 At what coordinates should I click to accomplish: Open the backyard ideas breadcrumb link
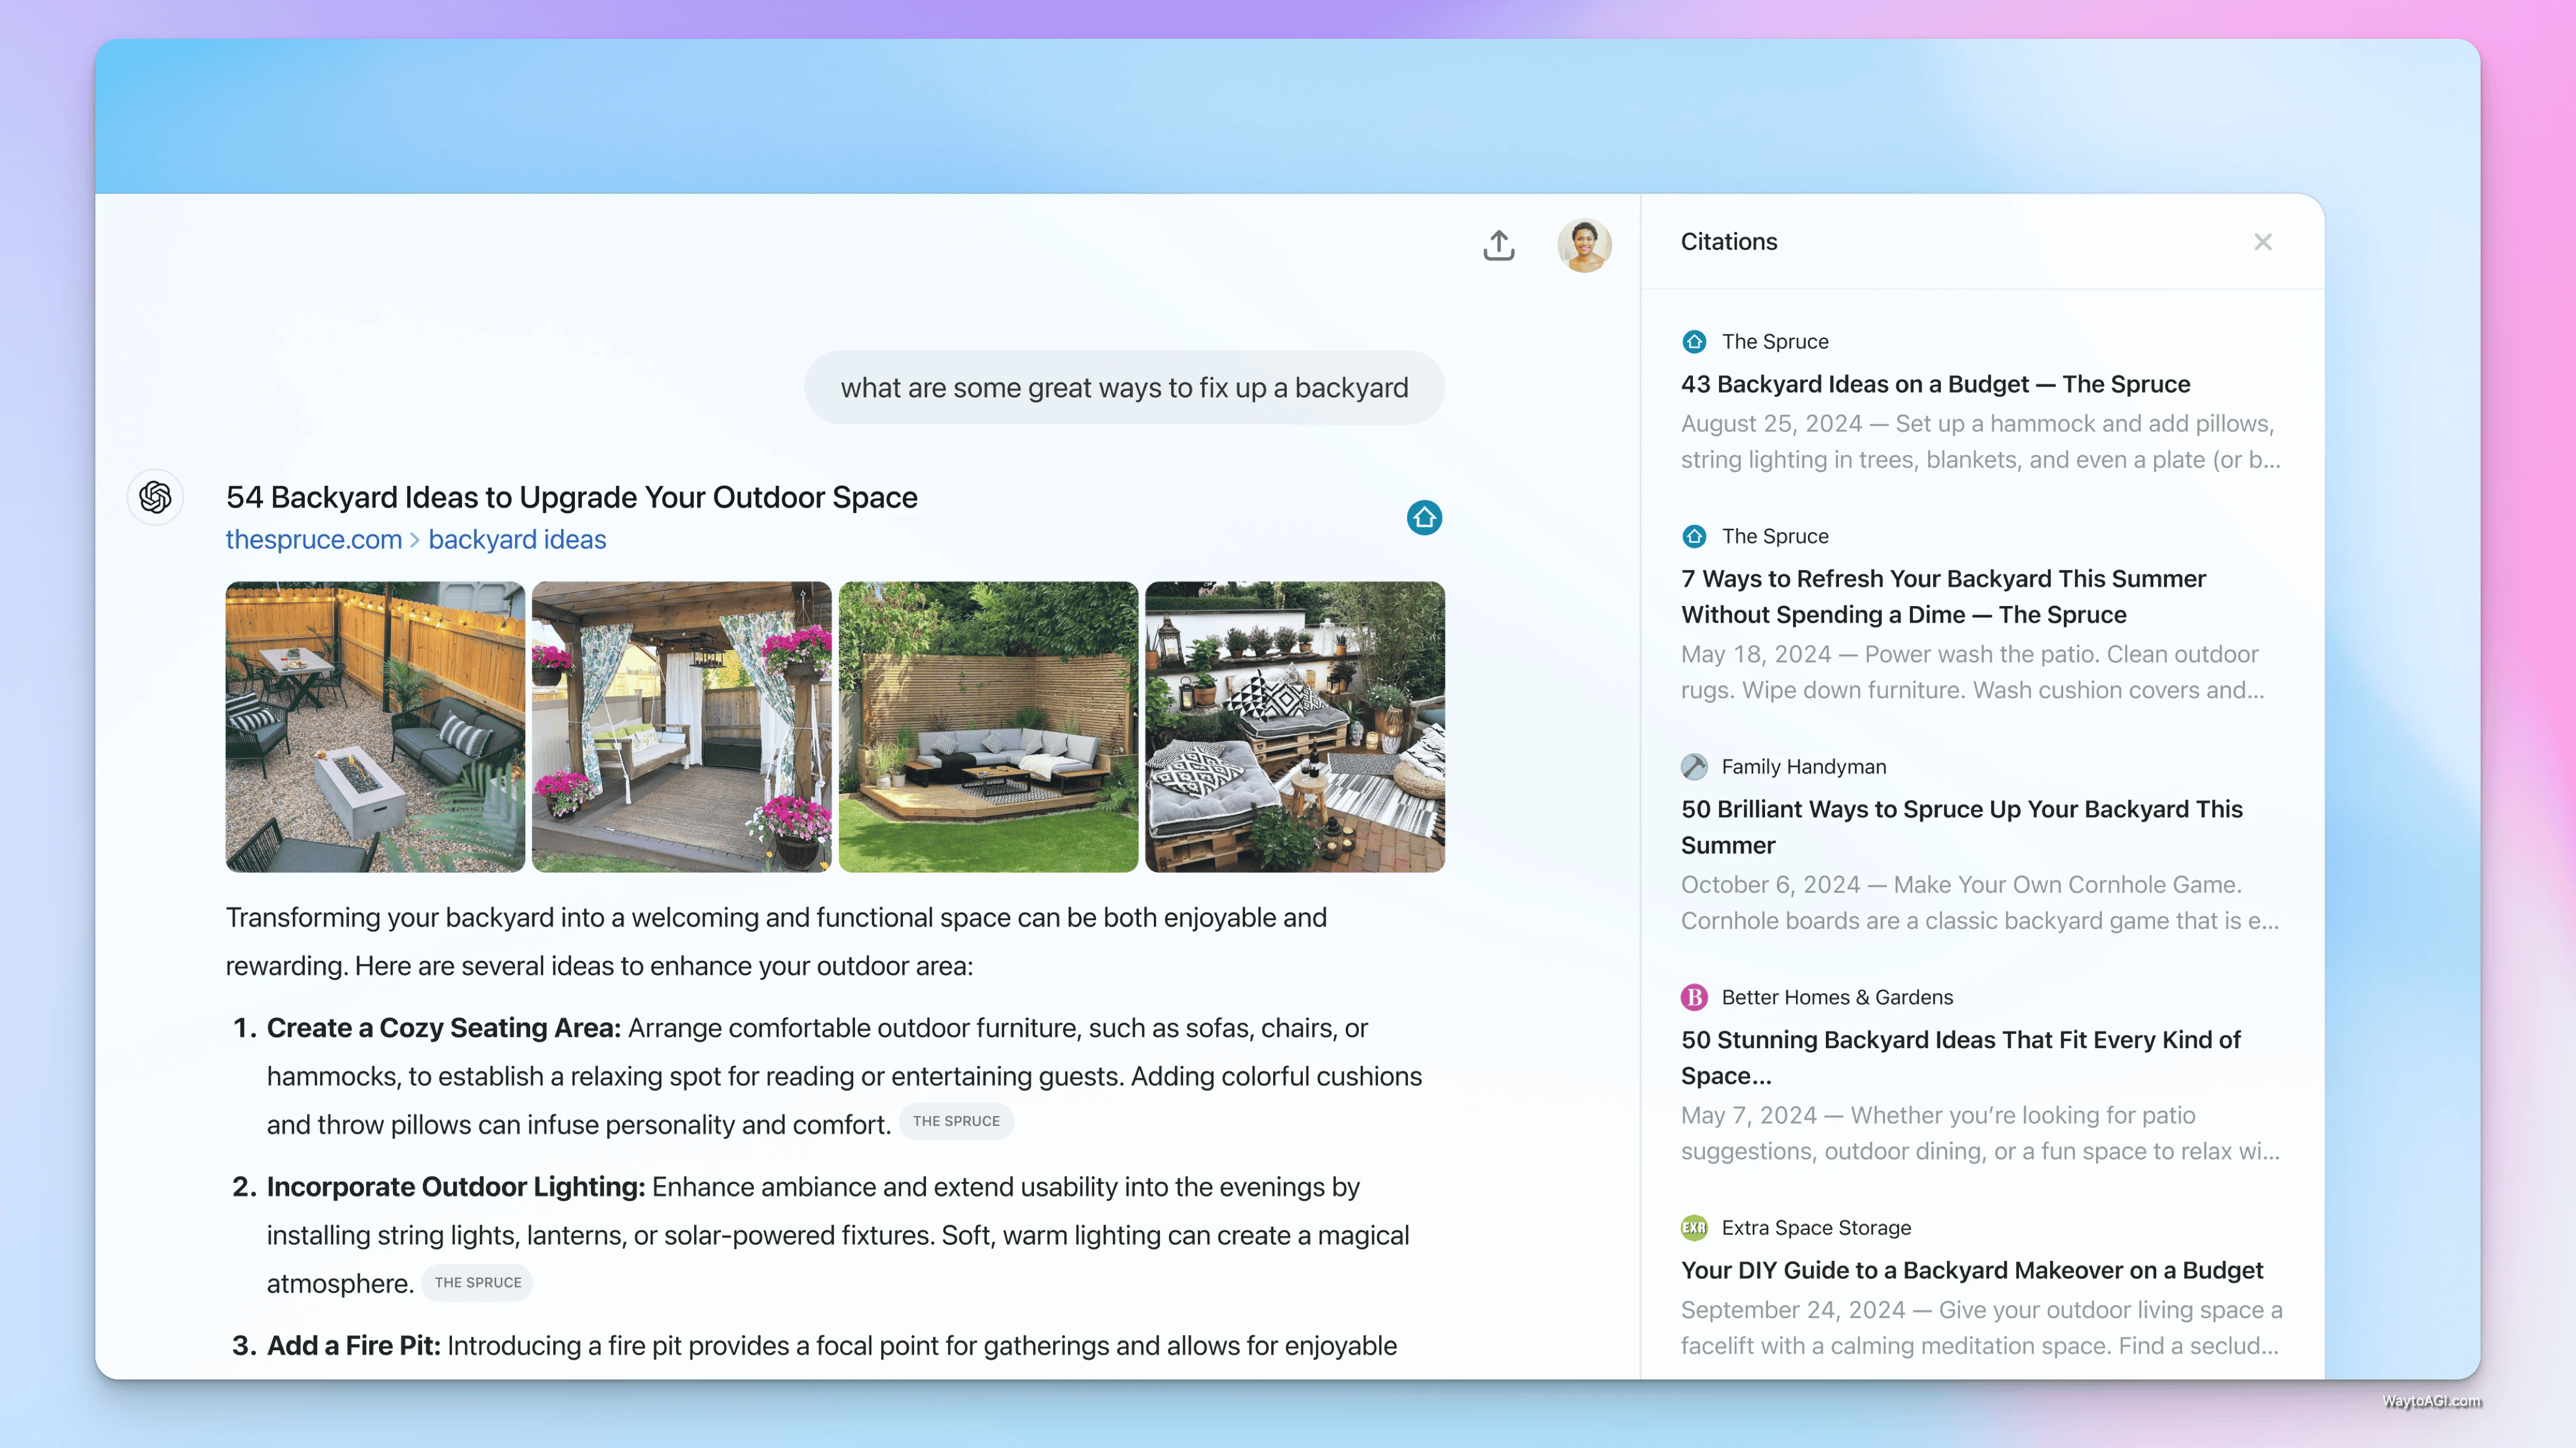coord(517,540)
